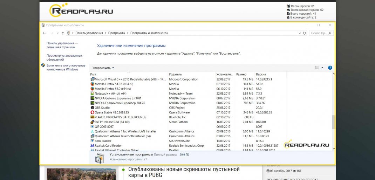Click the Qualcomm Atheros 11ac Wireless icon
This screenshot has width=375, height=180.
(x=92, y=131)
